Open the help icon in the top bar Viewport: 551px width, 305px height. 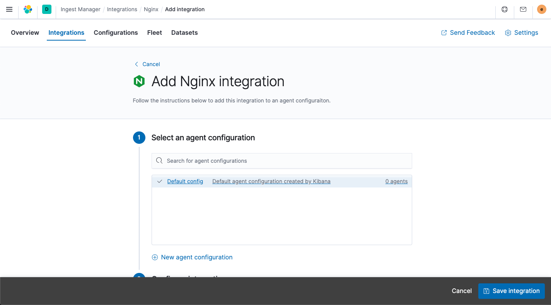click(504, 9)
